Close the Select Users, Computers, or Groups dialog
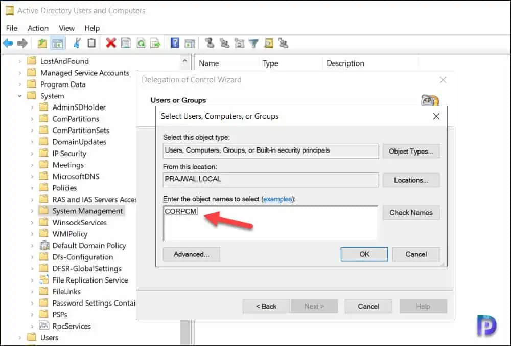 click(436, 116)
